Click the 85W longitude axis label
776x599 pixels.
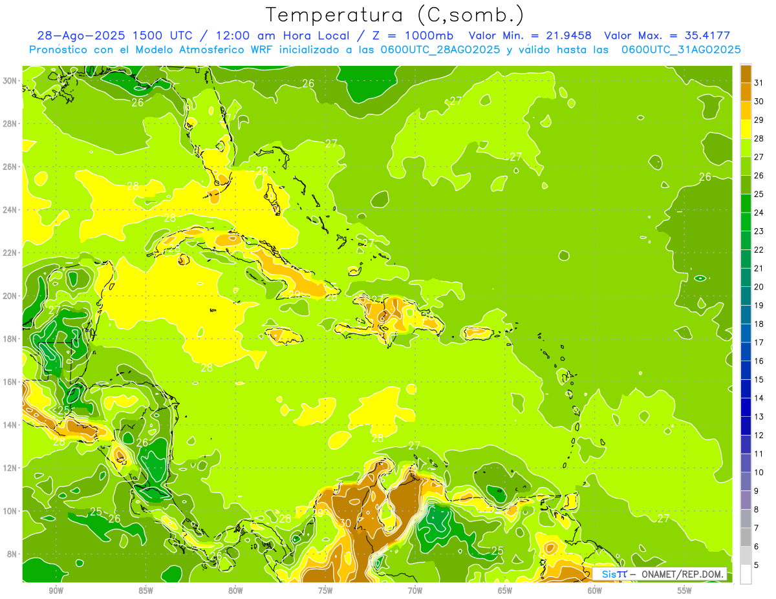pos(145,591)
